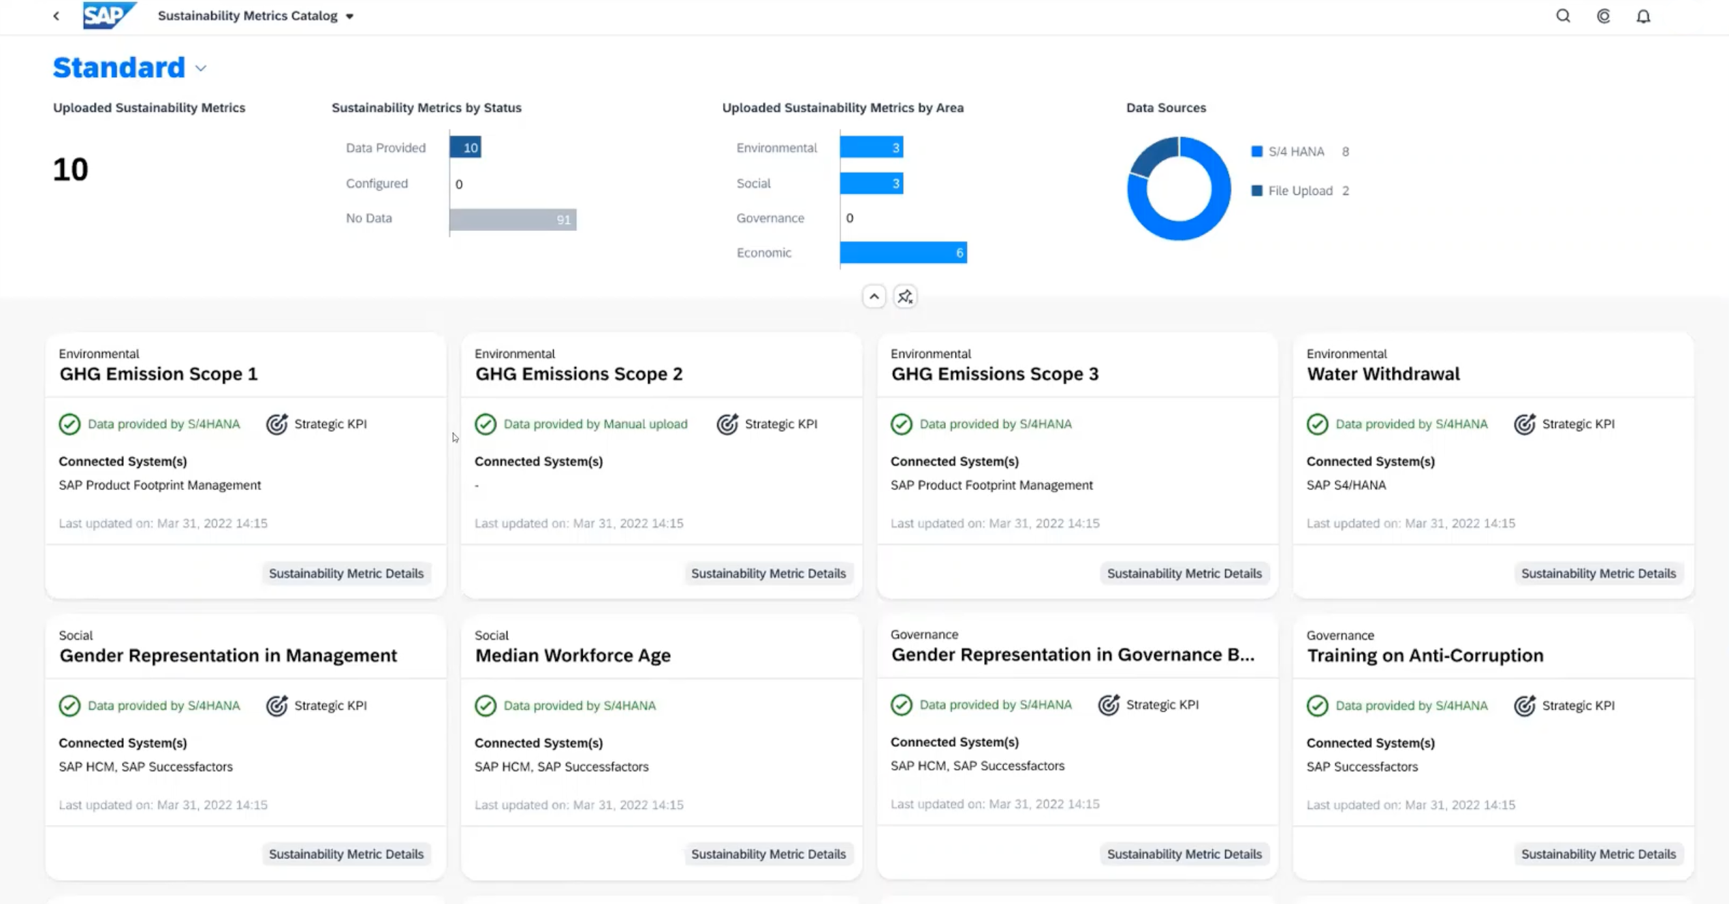Click the Economic bar showing 6

pos(904,252)
